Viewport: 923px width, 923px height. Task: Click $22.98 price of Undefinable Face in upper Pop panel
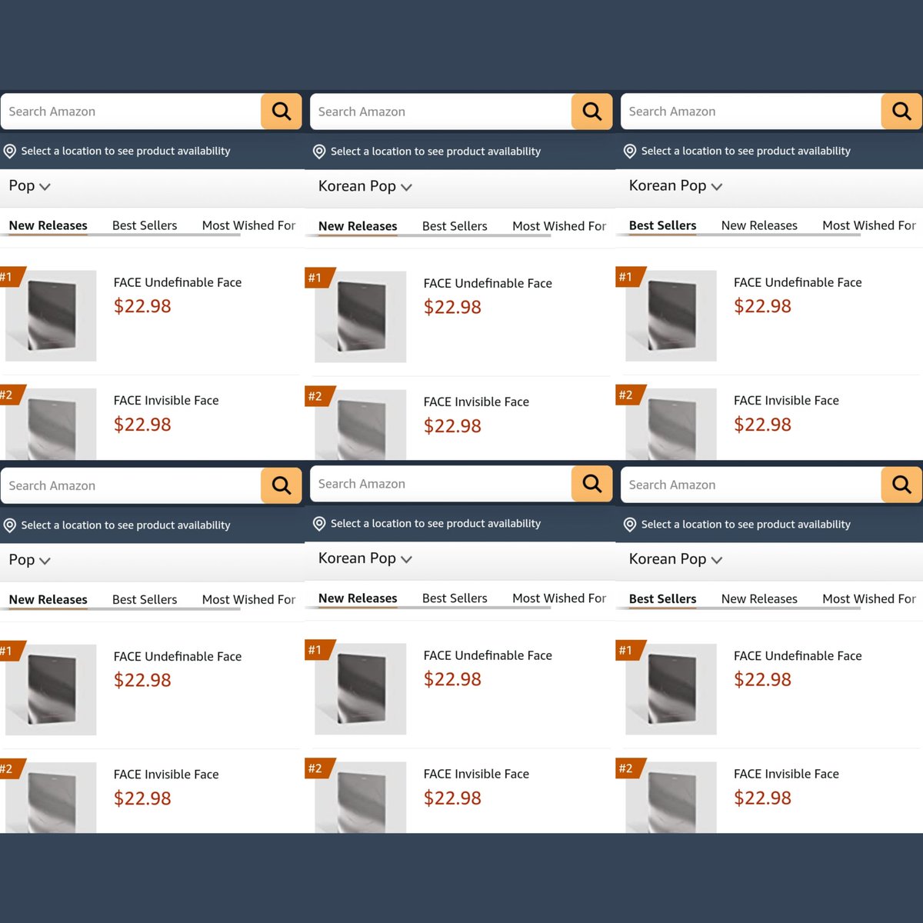tap(142, 306)
